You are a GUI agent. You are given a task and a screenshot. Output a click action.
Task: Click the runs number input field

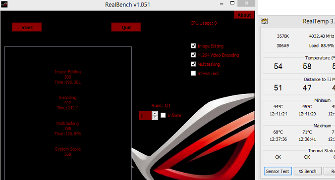146,115
